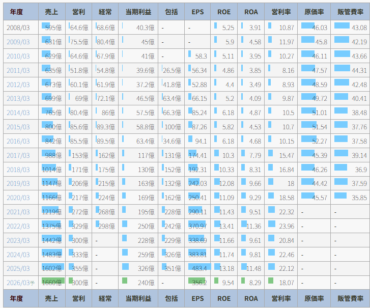
Task: Click the 272億 operating profit cell for 2021/03
Action: point(79,212)
